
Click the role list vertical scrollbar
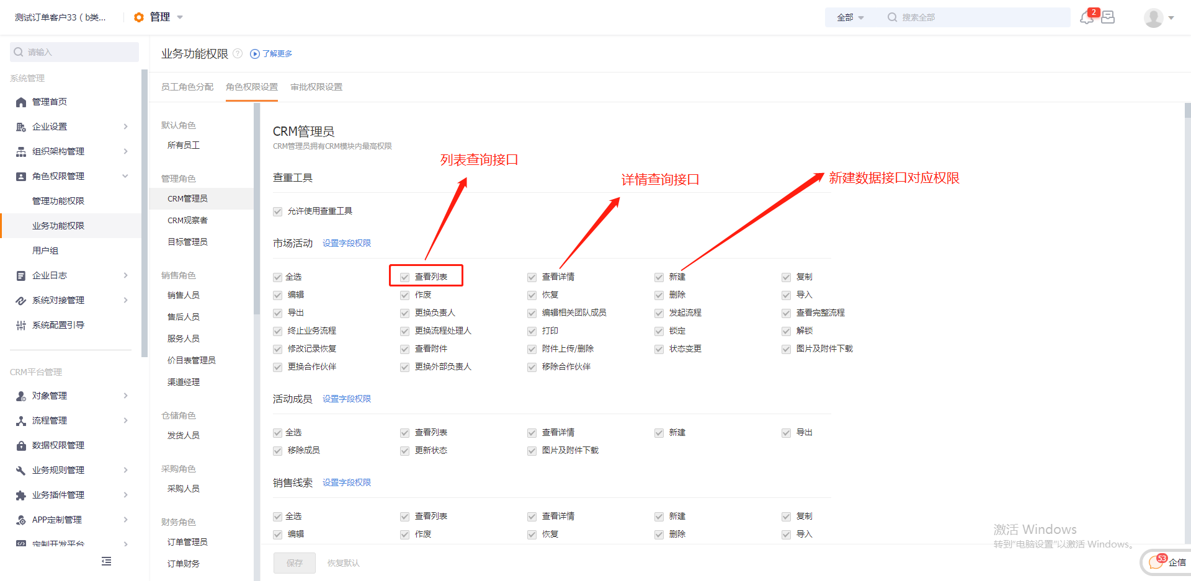tap(256, 208)
